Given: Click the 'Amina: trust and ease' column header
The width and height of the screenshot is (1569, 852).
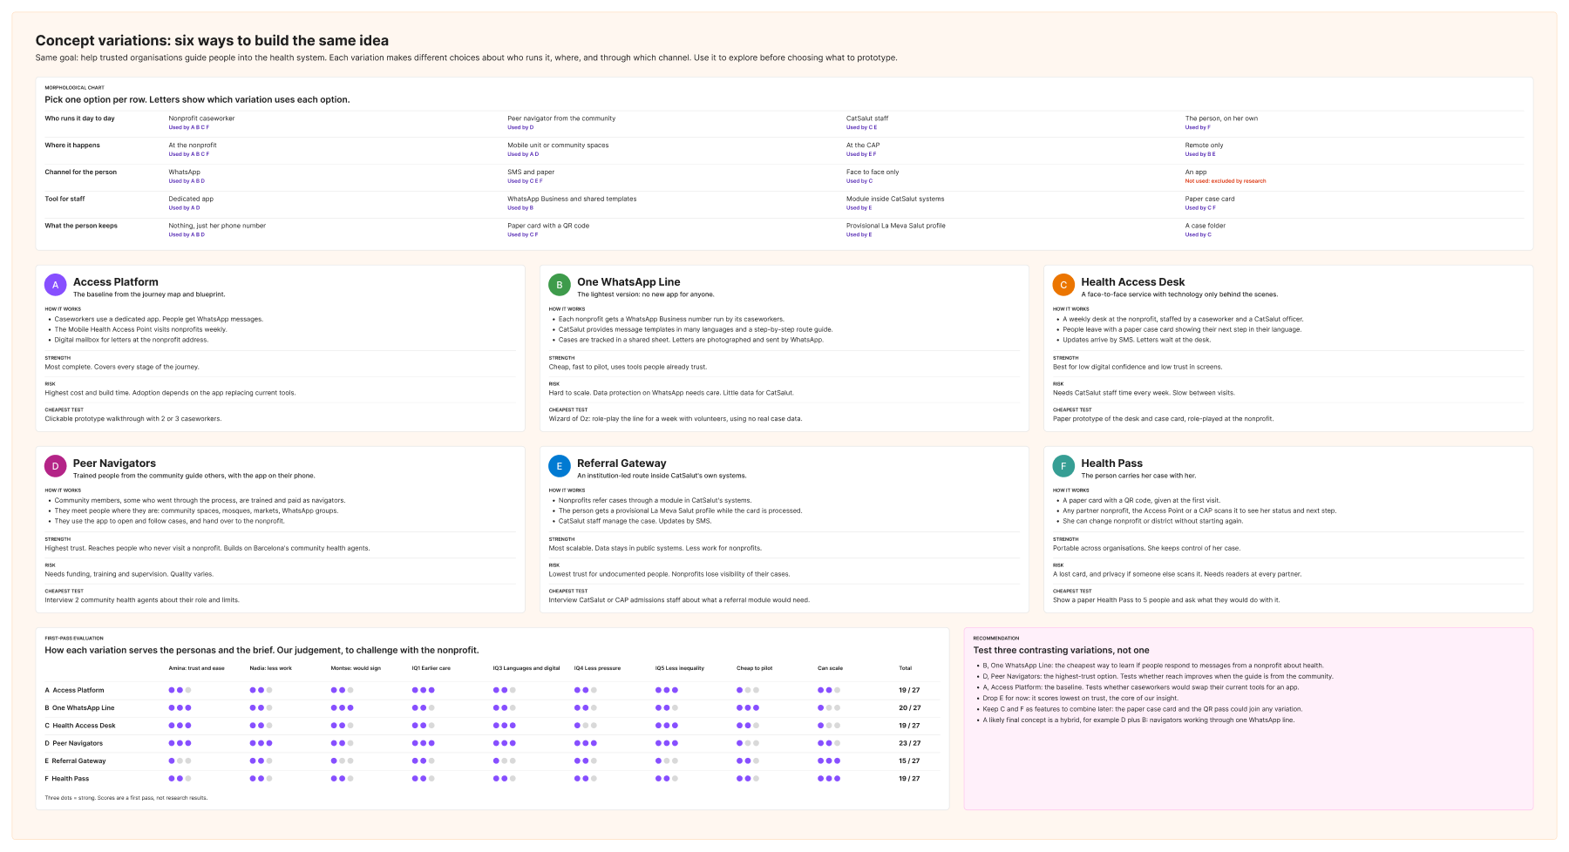Looking at the screenshot, I should (197, 668).
